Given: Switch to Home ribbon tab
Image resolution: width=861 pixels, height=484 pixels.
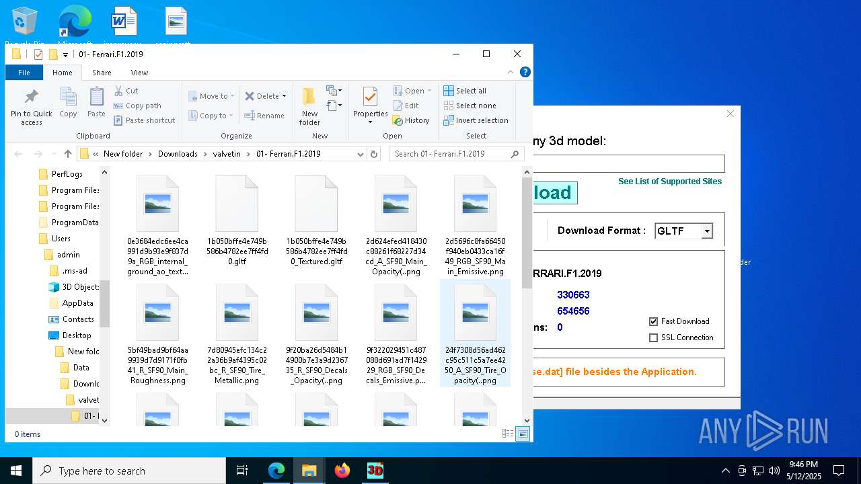Looking at the screenshot, I should coord(63,73).
